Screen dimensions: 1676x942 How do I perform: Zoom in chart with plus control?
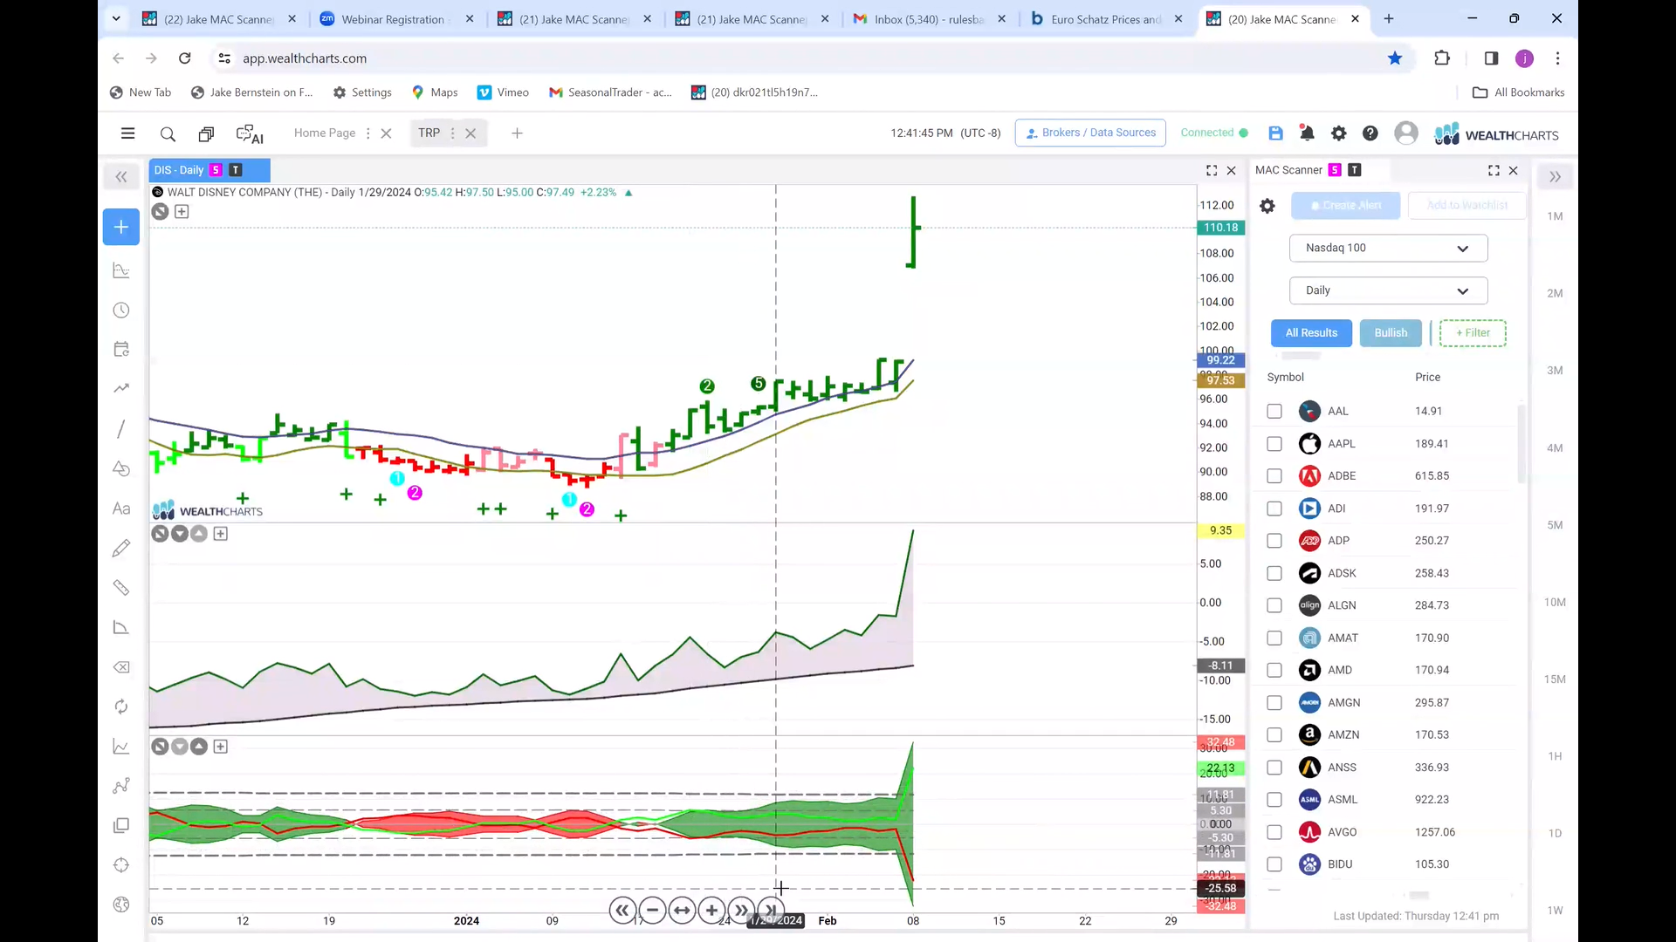711,910
